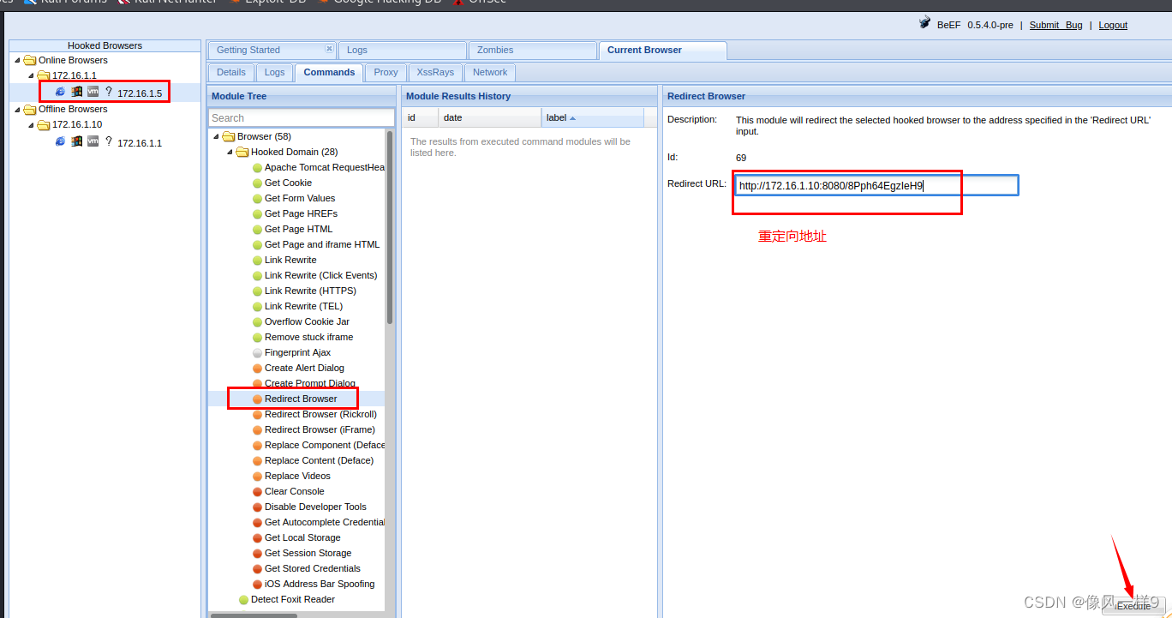Click the Windows OS icon beside 172.16.1.5
This screenshot has width=1172, height=618.
coord(76,92)
